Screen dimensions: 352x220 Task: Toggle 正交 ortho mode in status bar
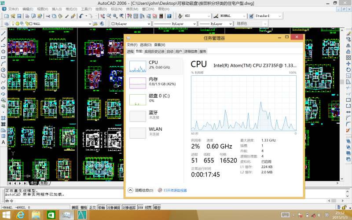click(92, 207)
